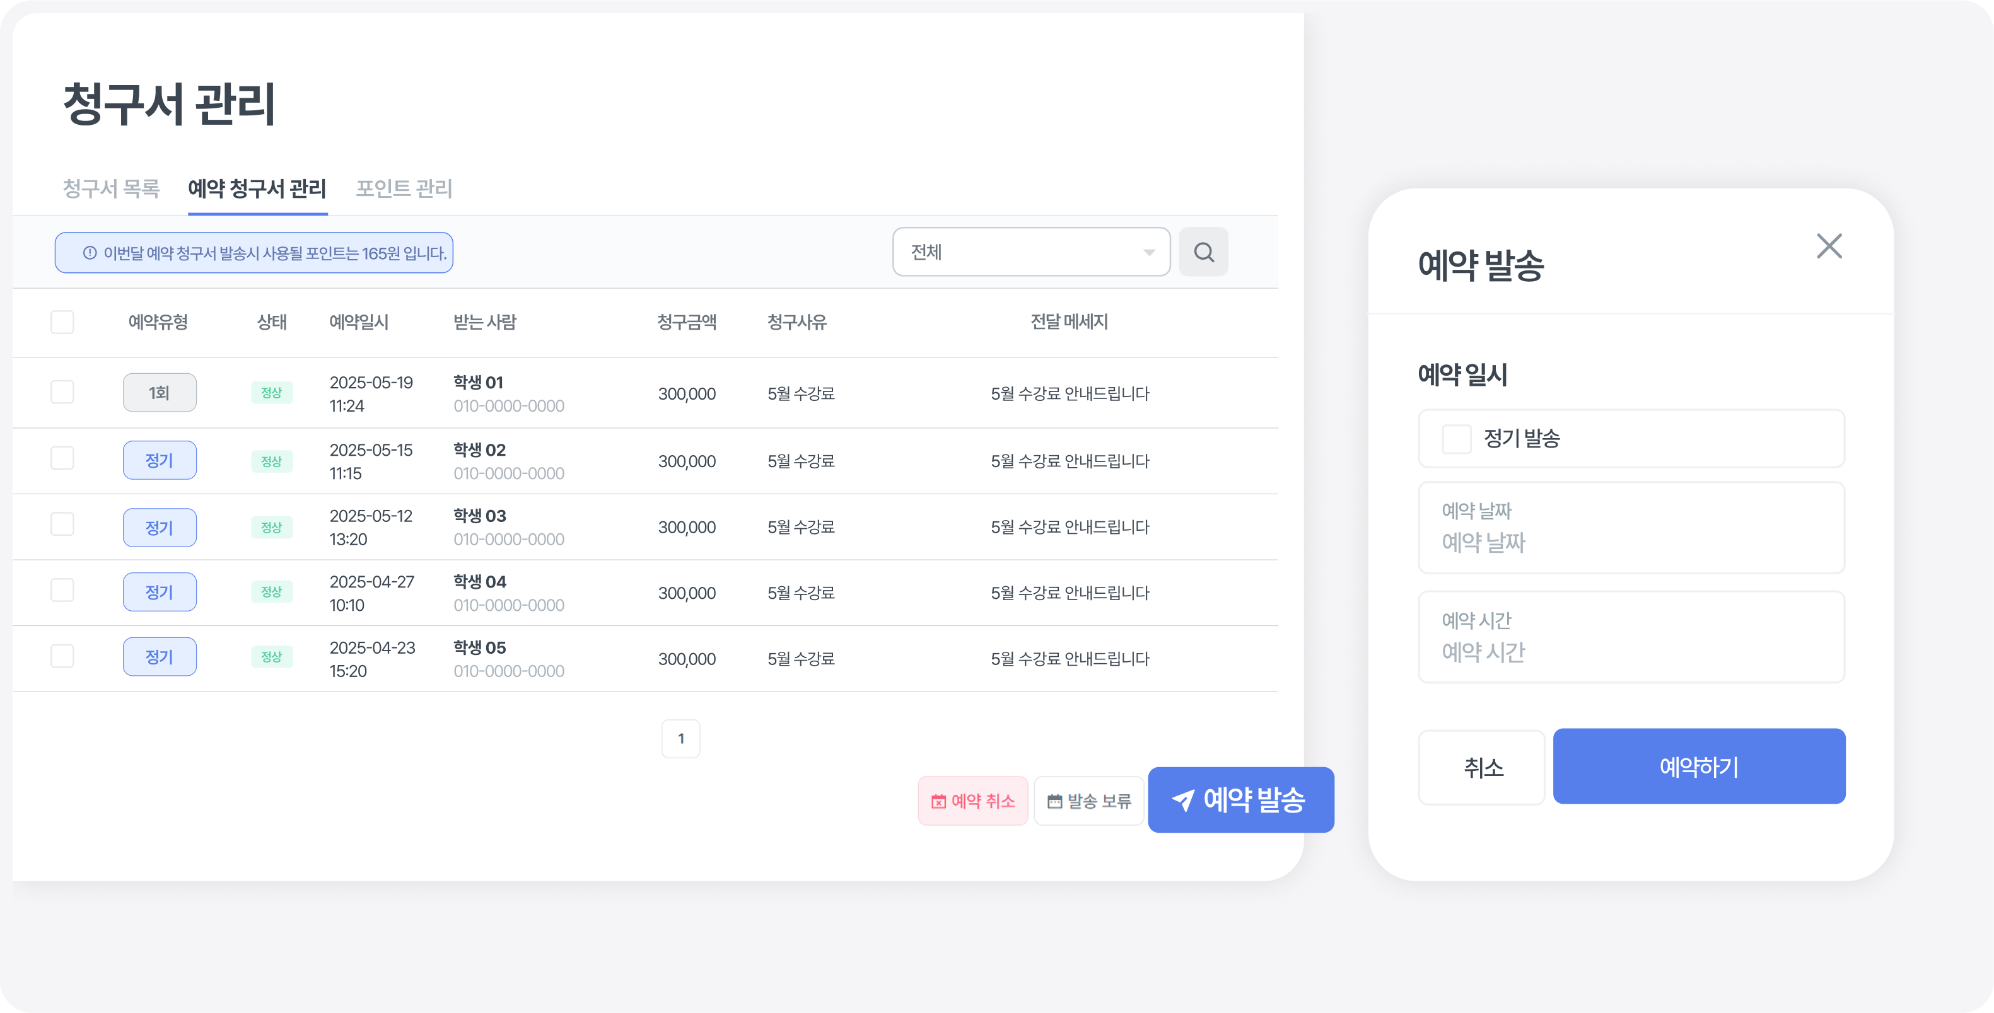Click the 예약 취소 calendar button
1994x1013 pixels.
pyautogui.click(x=972, y=801)
